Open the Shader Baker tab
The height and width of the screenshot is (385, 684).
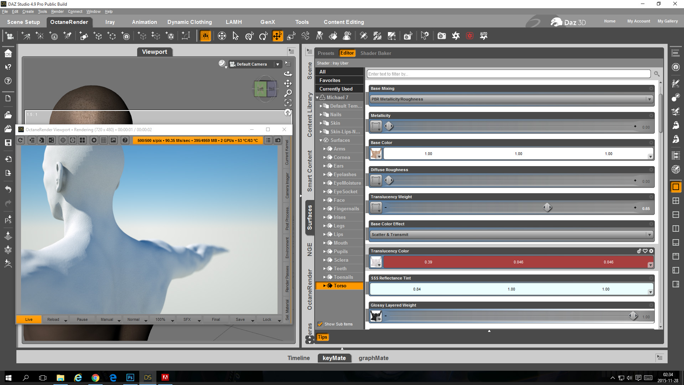[375, 53]
